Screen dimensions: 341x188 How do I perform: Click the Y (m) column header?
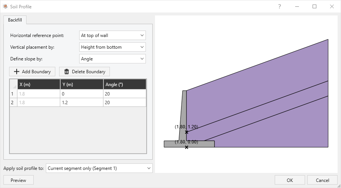(x=82, y=85)
